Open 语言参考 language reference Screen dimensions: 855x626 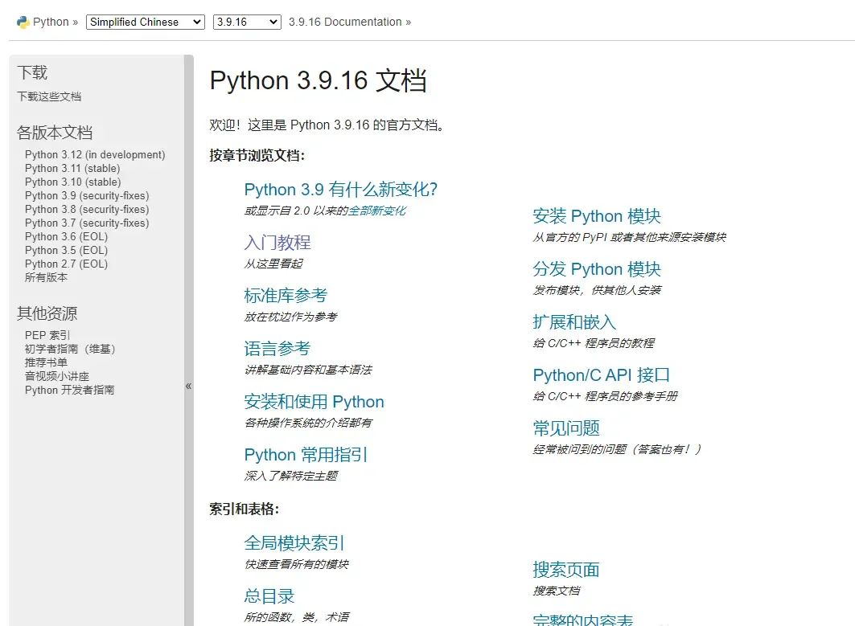(277, 348)
